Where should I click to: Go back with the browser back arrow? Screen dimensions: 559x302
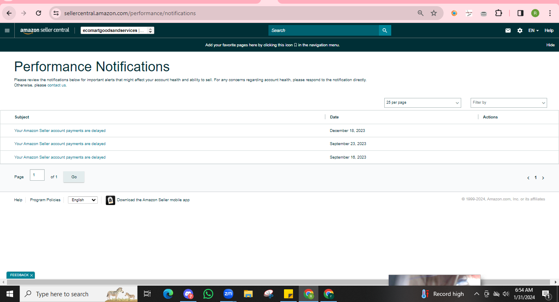point(9,13)
